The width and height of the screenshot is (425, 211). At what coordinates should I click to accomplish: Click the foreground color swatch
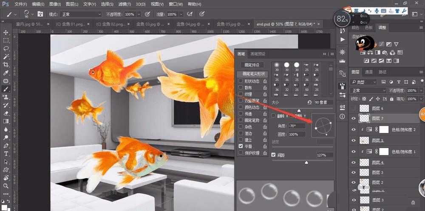tap(4, 207)
